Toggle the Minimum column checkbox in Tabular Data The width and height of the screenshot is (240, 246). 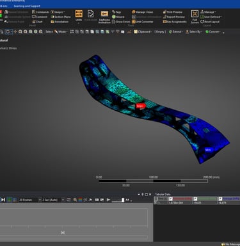coord(171,199)
